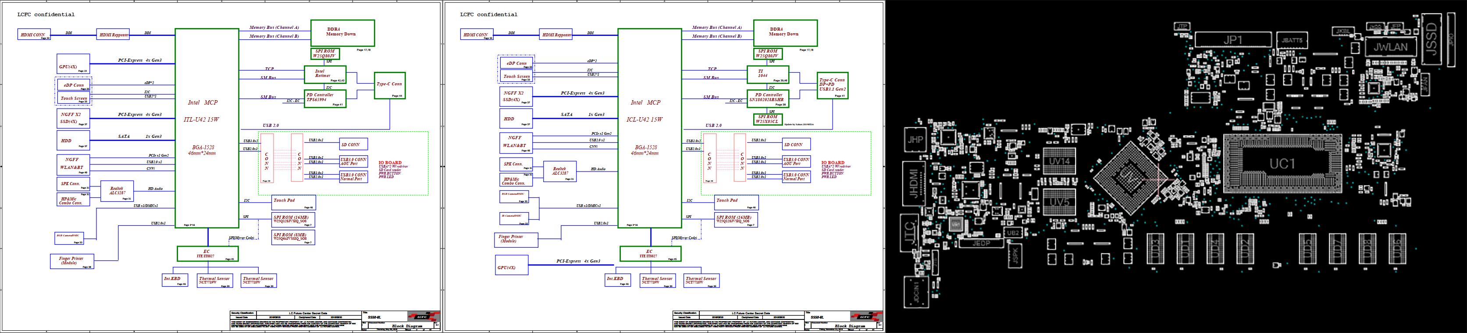Select HDD block in ICL-U42 diagram

coord(516,118)
